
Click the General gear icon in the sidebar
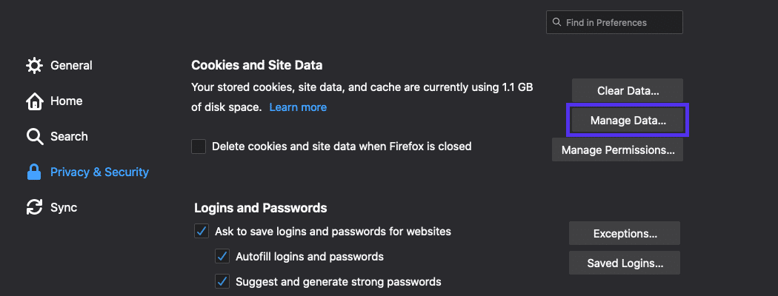coord(34,66)
